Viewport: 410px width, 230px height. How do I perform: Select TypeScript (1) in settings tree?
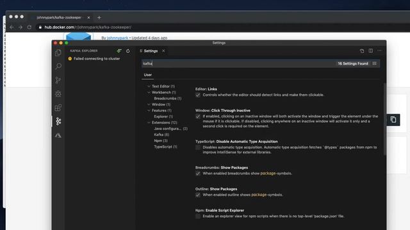click(x=165, y=146)
